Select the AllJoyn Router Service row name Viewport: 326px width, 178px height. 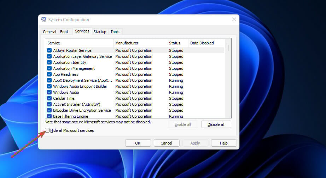72,50
